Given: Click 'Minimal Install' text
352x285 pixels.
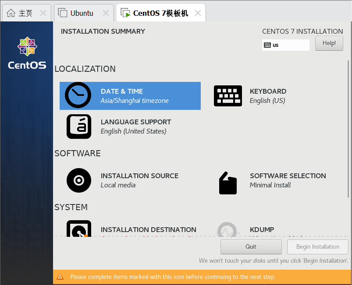Looking at the screenshot, I should click(x=270, y=185).
